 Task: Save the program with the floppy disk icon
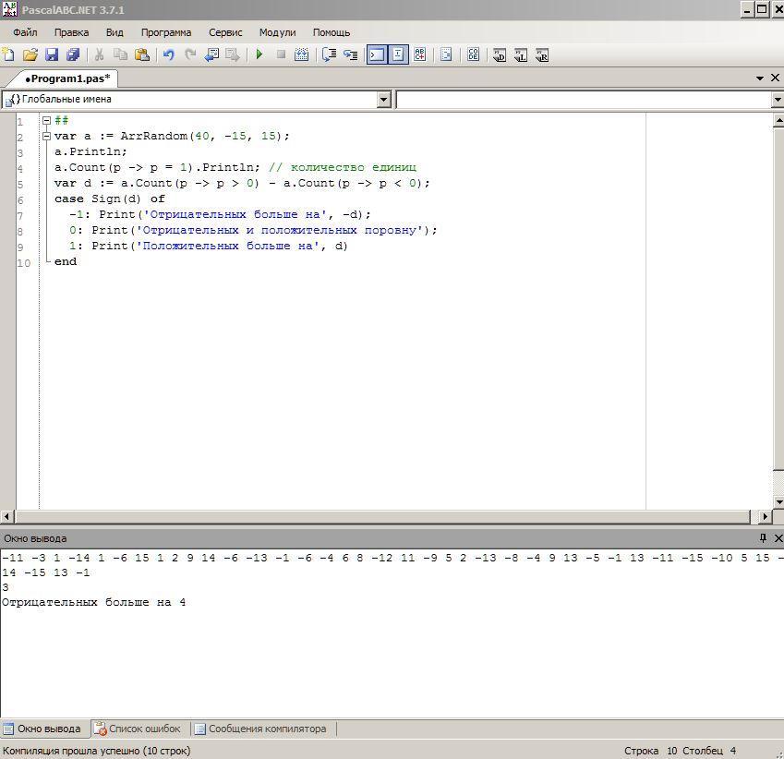52,55
